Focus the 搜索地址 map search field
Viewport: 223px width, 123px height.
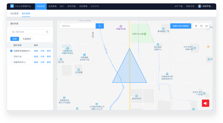pos(78,26)
